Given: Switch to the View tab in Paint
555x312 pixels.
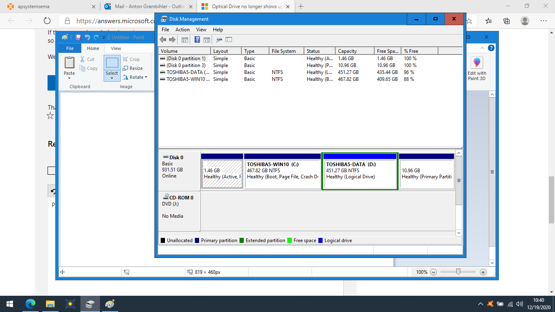Looking at the screenshot, I should pos(116,48).
